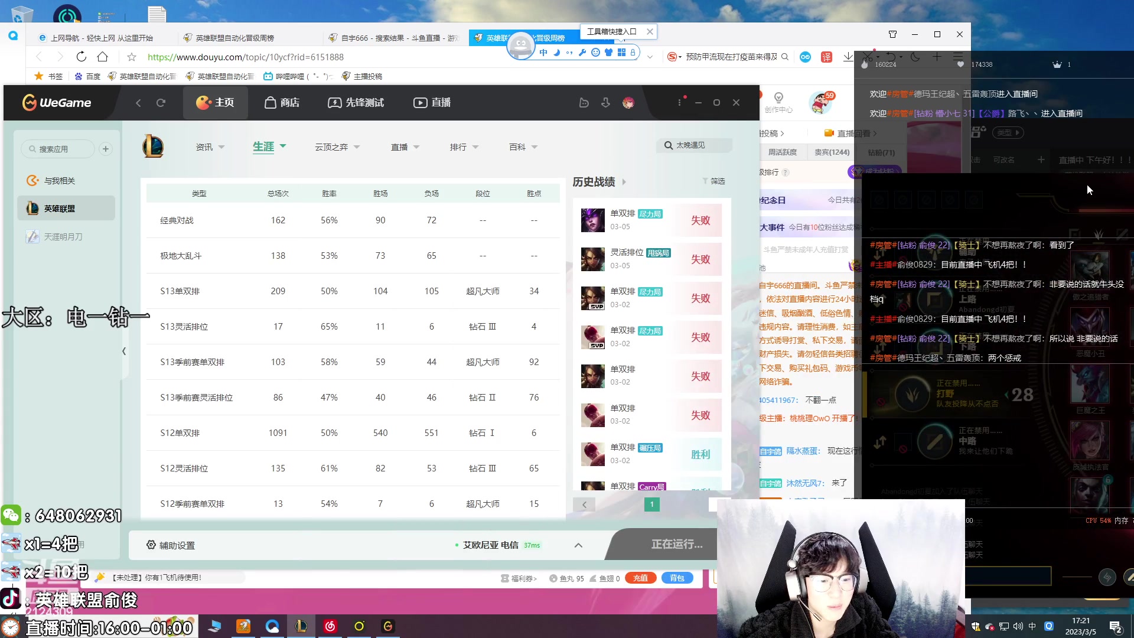Click the browser reload button

82,57
